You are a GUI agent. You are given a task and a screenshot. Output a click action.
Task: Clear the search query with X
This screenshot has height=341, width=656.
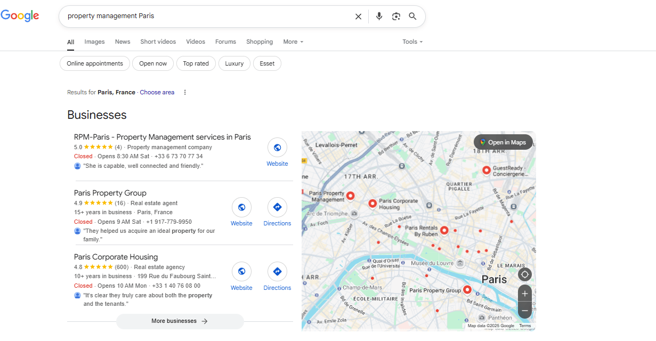[x=358, y=17]
